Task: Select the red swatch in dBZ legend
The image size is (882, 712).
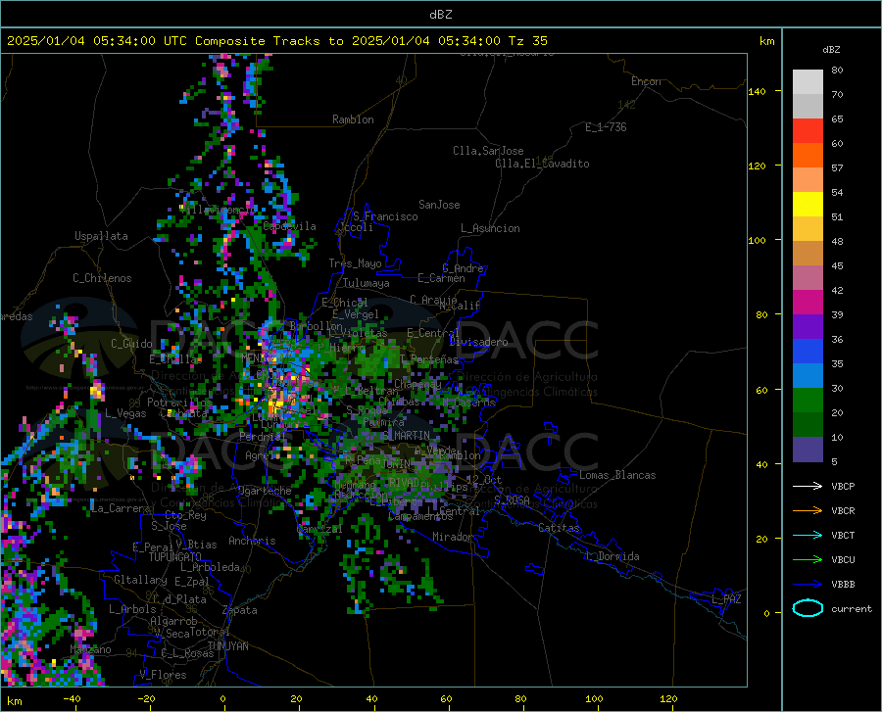Action: pos(808,131)
